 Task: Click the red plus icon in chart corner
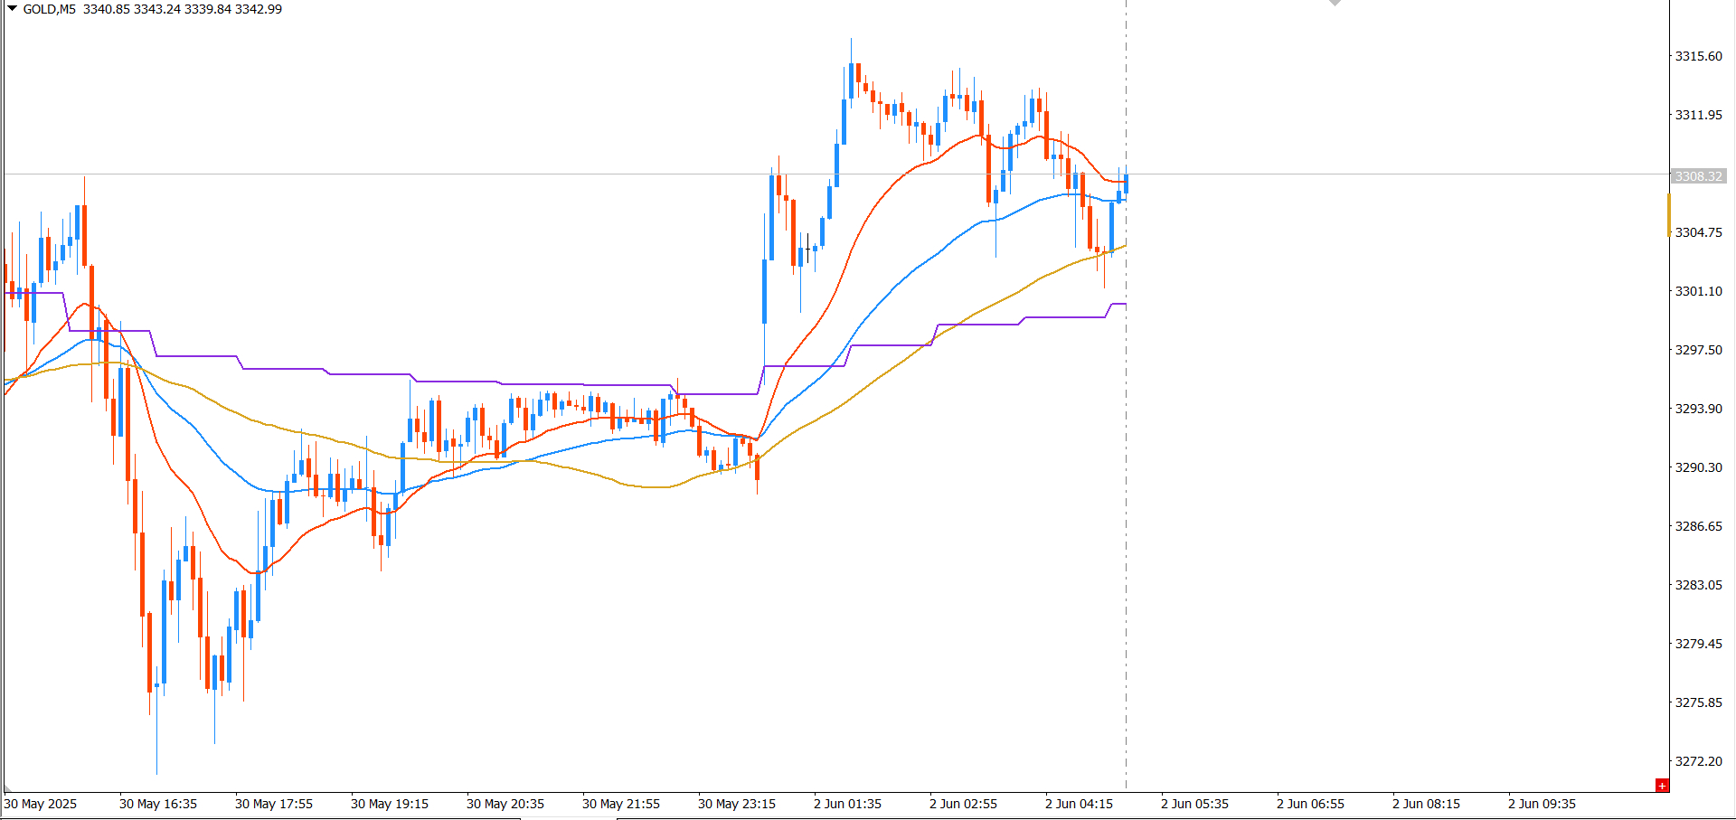1662,785
